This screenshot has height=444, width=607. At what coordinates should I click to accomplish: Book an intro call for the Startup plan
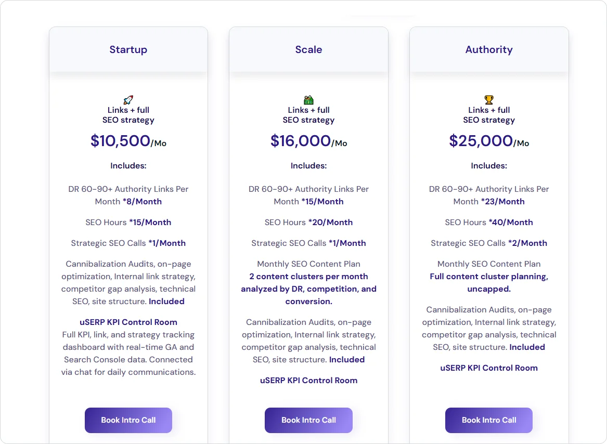tap(128, 420)
